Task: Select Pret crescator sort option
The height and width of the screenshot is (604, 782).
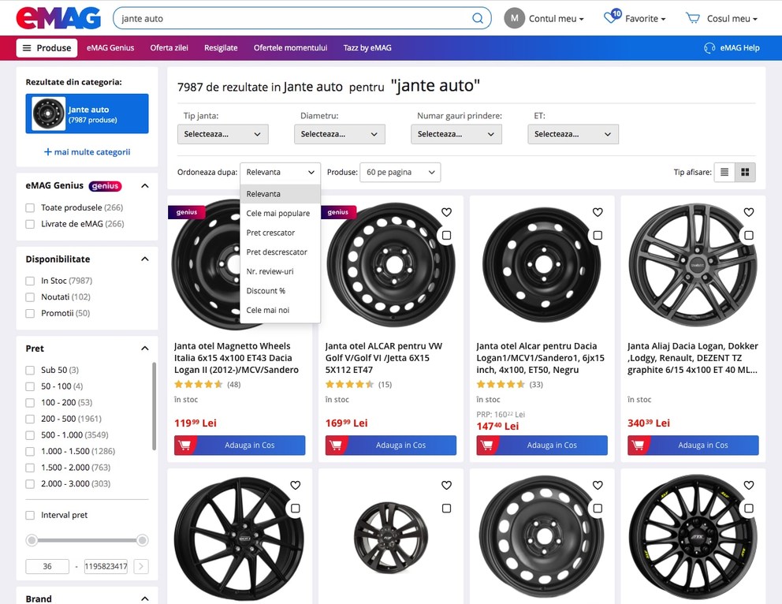Action: click(270, 233)
